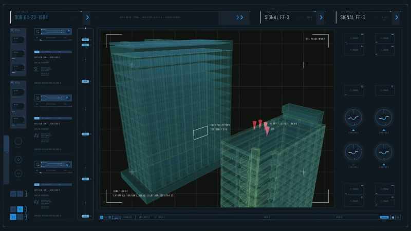The height and width of the screenshot is (231, 411).
Task: Click the lowest red marker on the rooftop
Action: [267, 131]
